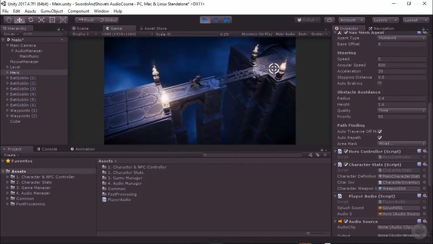Open the cloud services panel

tap(329, 20)
